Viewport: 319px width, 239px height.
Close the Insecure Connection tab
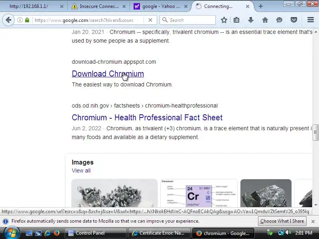(x=124, y=6)
